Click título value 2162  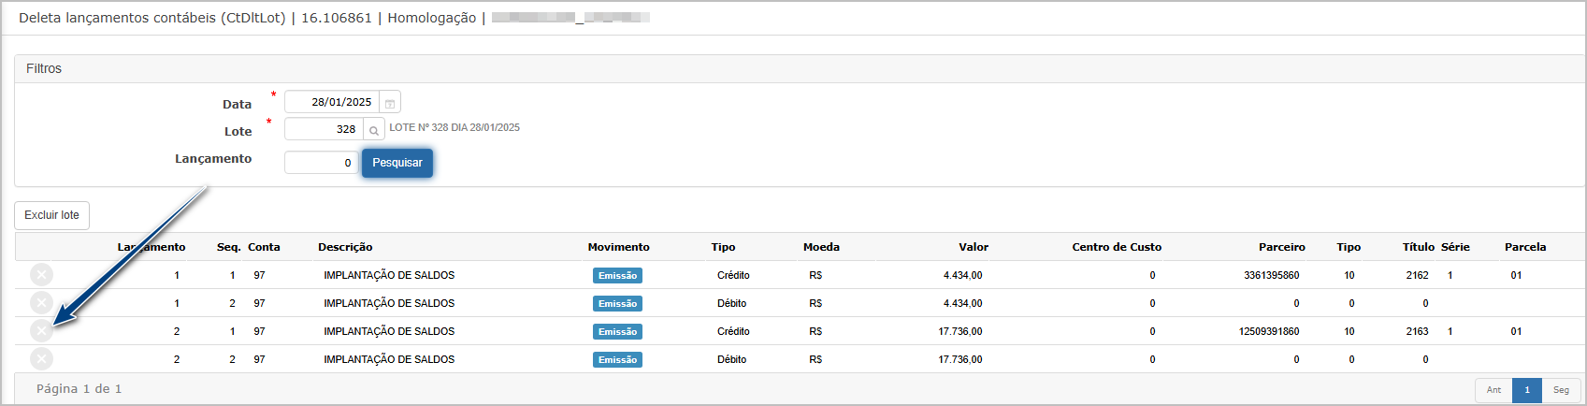point(1417,275)
